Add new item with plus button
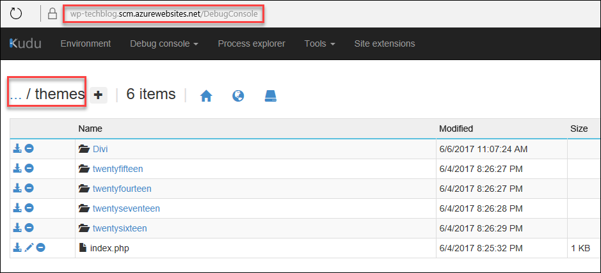Viewport: 601px width, 273px height. (x=99, y=95)
